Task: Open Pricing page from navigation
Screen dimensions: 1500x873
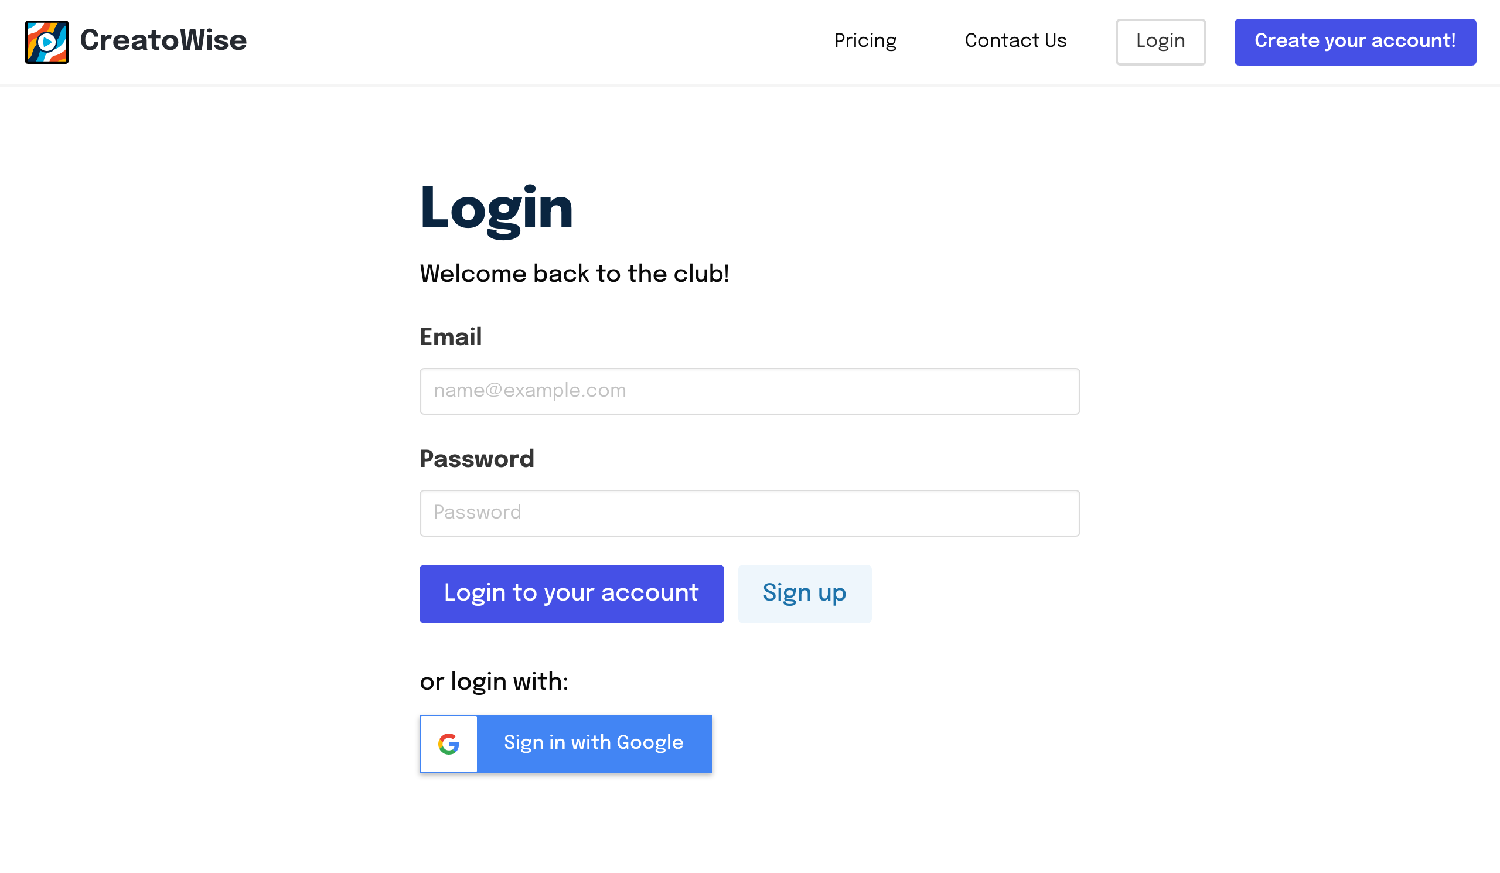Action: point(865,42)
